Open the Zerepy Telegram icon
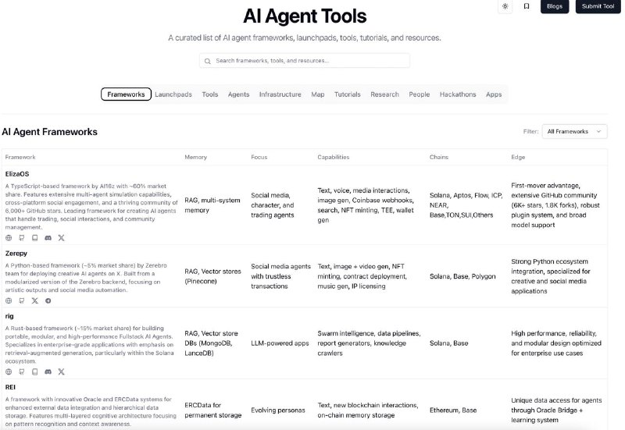This screenshot has width=625, height=430. click(48, 300)
